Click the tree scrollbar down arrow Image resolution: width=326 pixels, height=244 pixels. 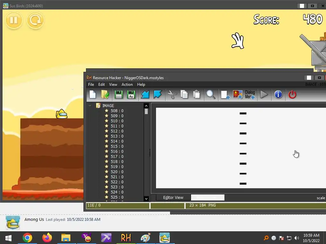(x=146, y=199)
